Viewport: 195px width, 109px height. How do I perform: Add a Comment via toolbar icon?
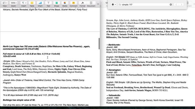pos(73,3)
